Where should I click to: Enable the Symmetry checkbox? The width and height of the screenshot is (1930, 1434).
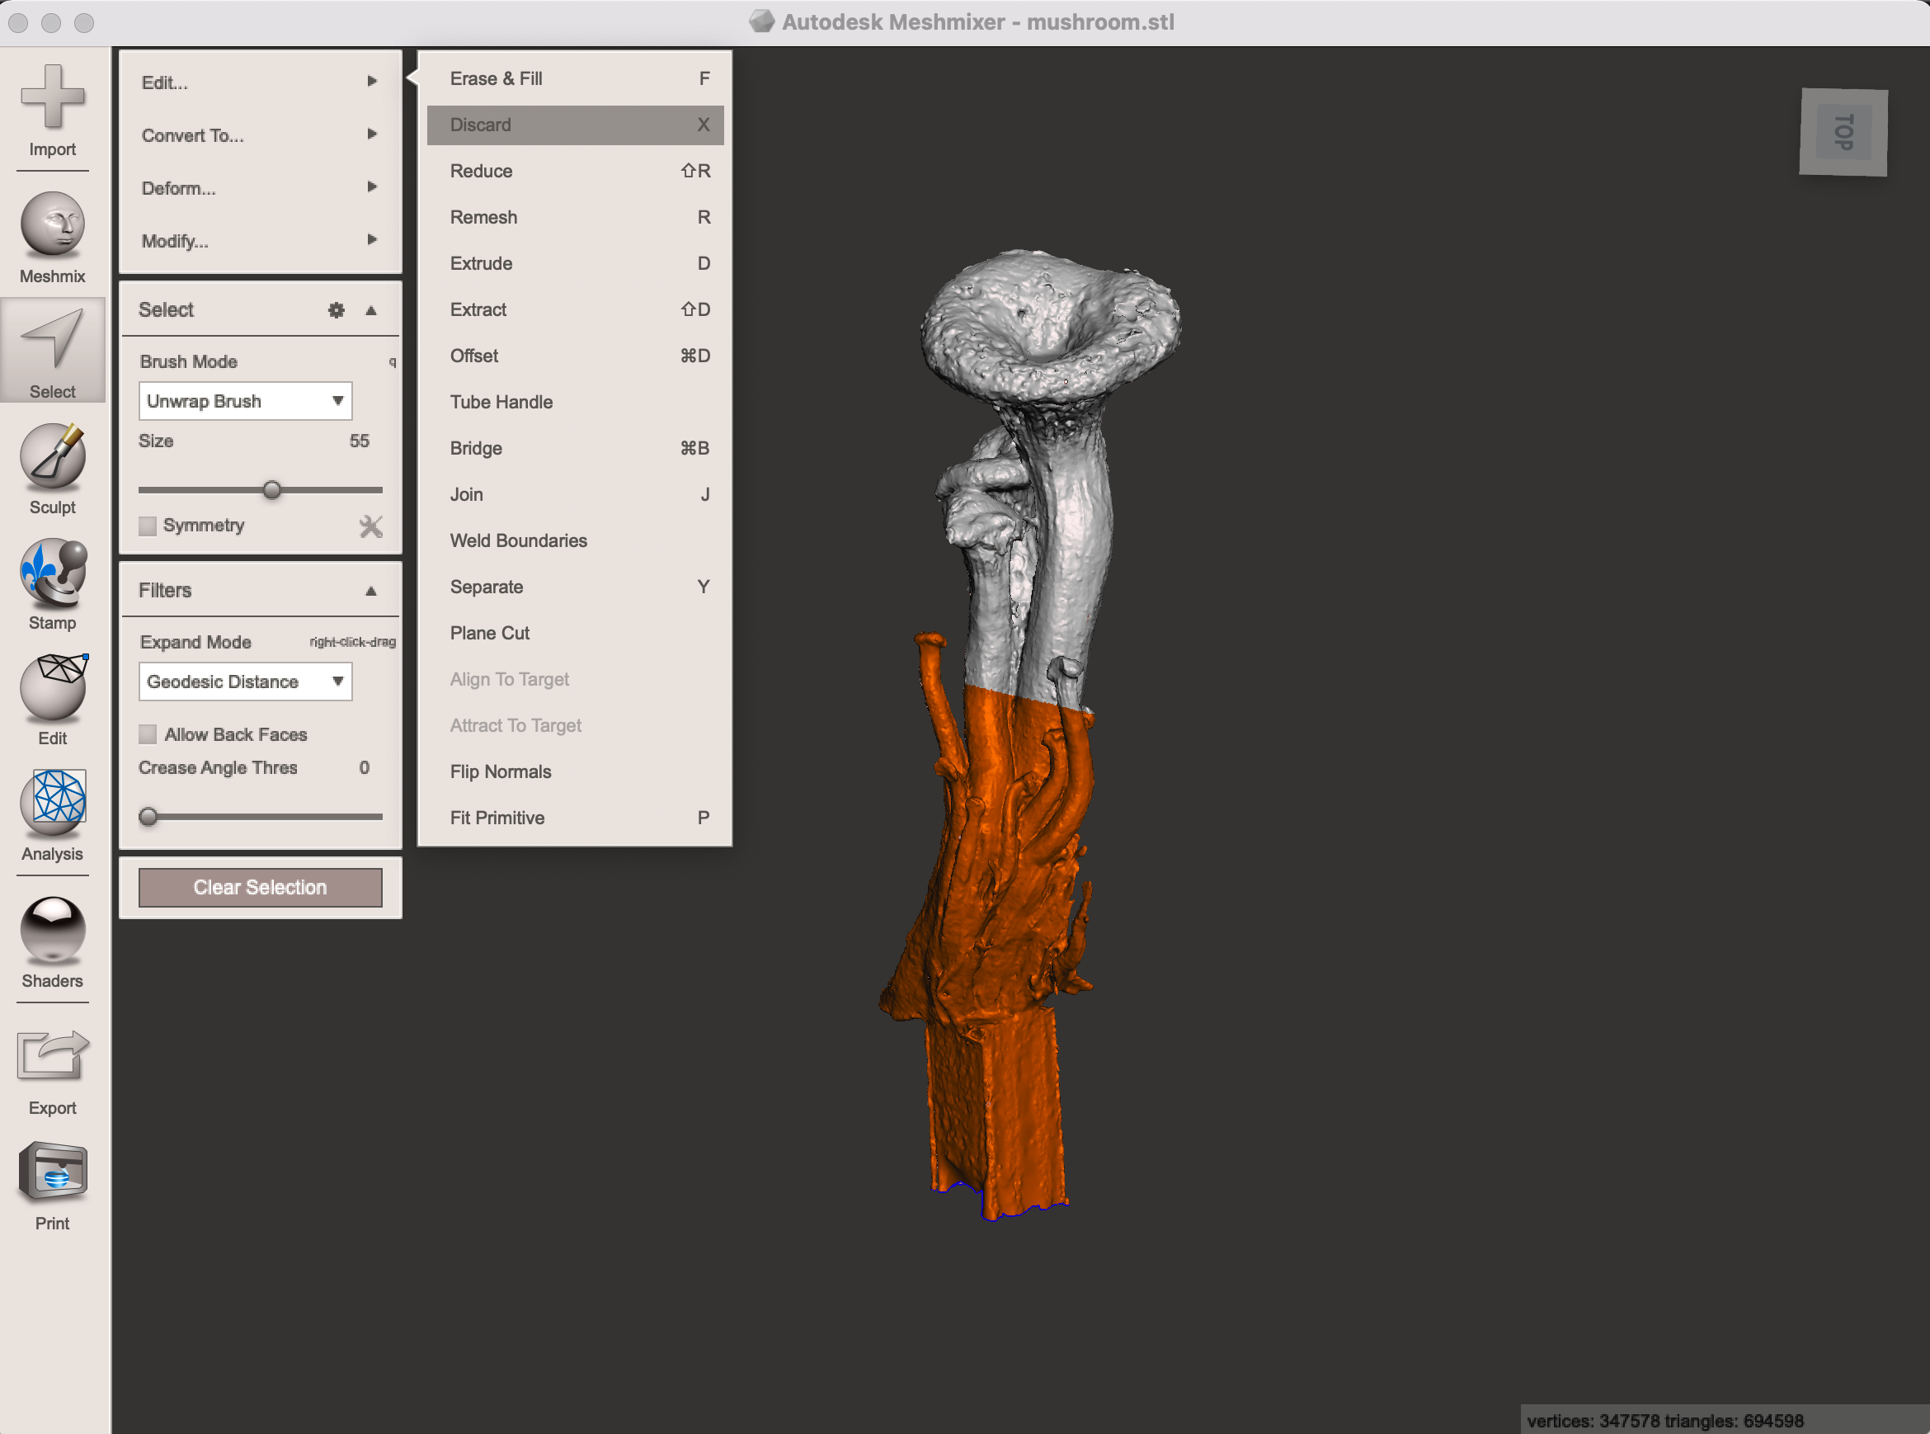point(148,526)
